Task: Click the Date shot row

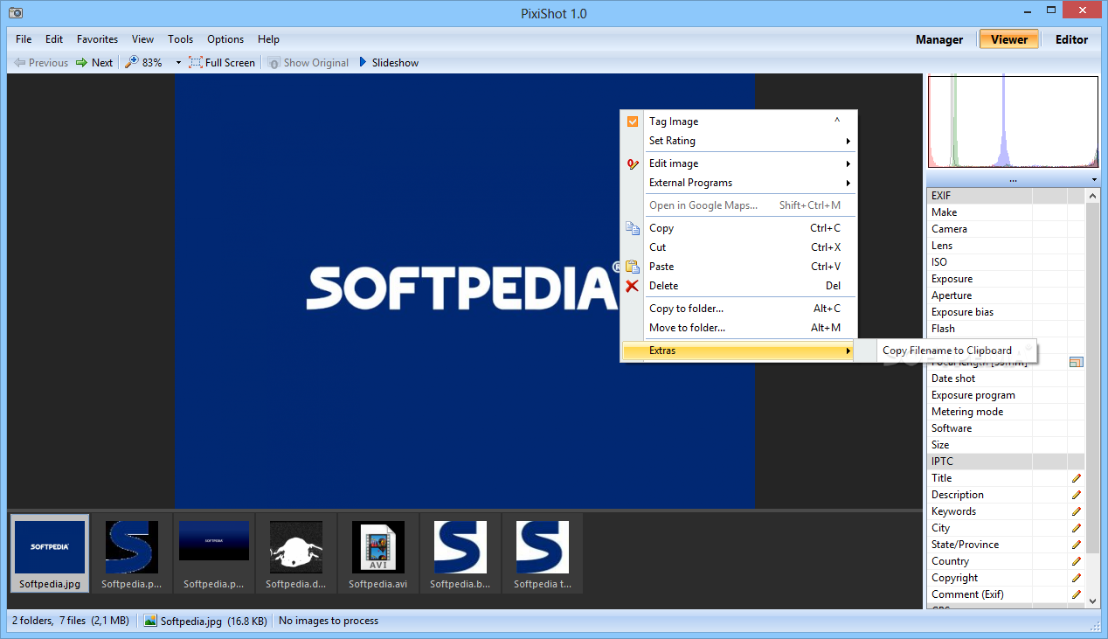Action: click(x=1006, y=379)
